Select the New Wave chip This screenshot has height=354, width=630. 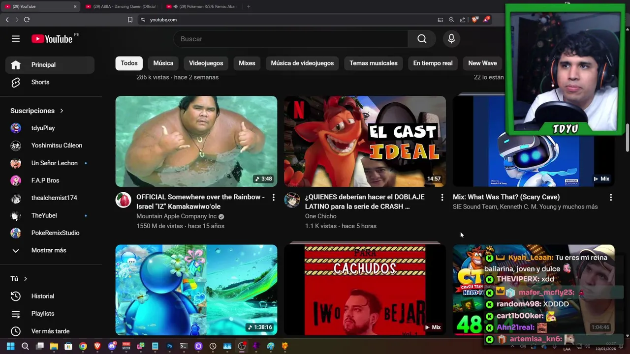[482, 63]
